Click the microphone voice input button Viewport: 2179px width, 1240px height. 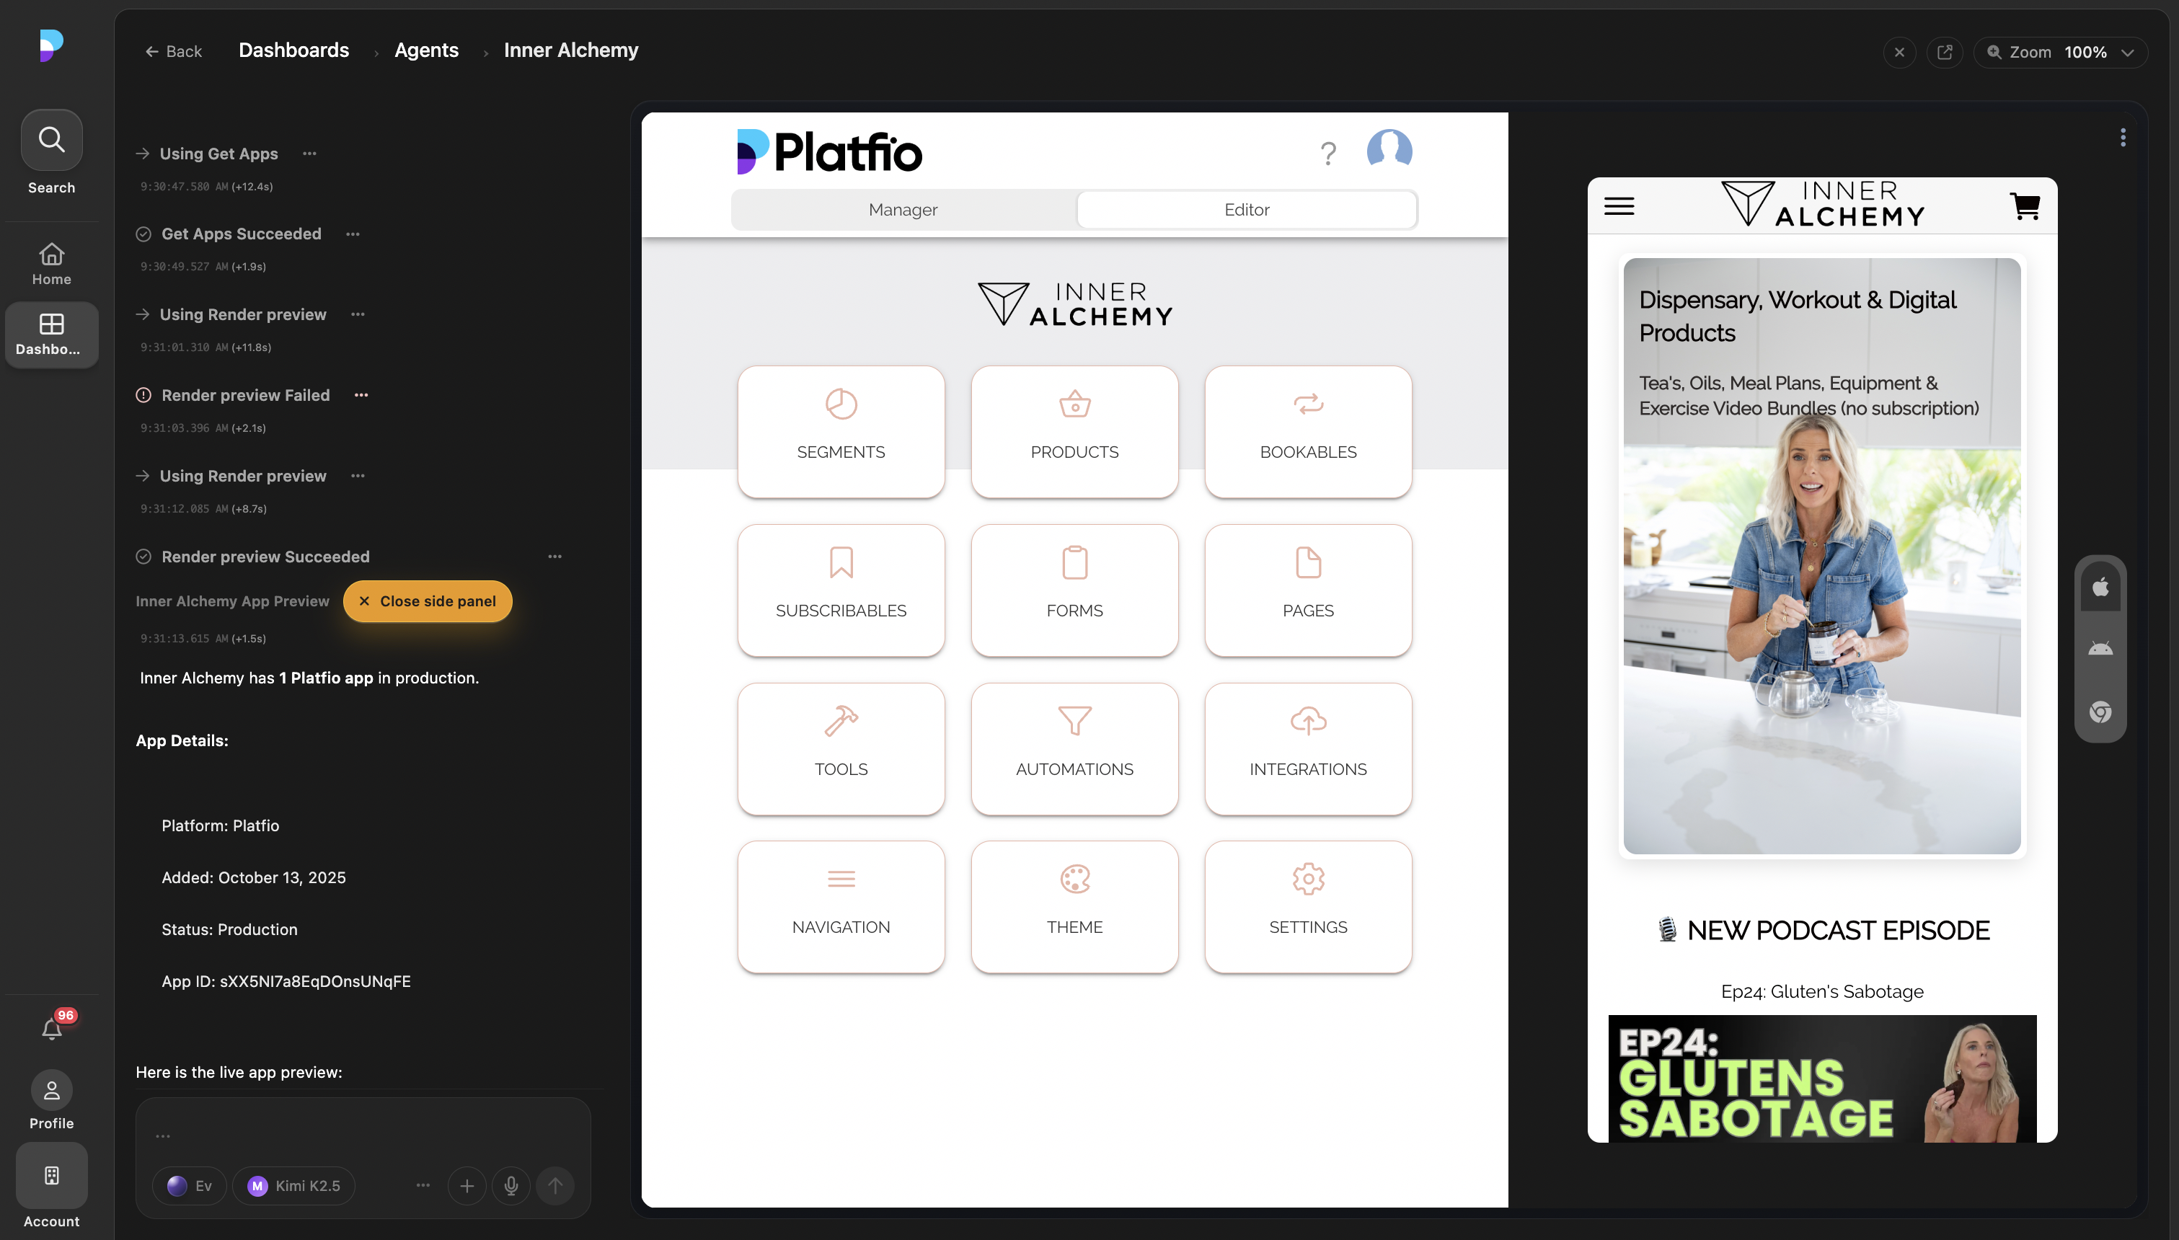511,1185
